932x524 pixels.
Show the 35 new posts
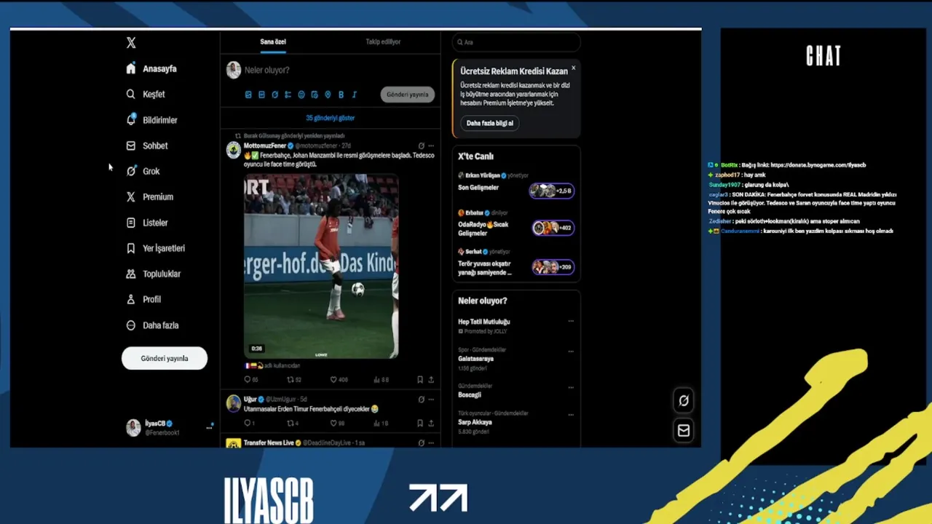tap(331, 118)
